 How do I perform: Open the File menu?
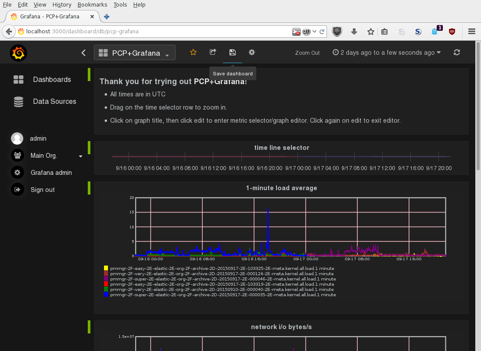pyautogui.click(x=7, y=4)
